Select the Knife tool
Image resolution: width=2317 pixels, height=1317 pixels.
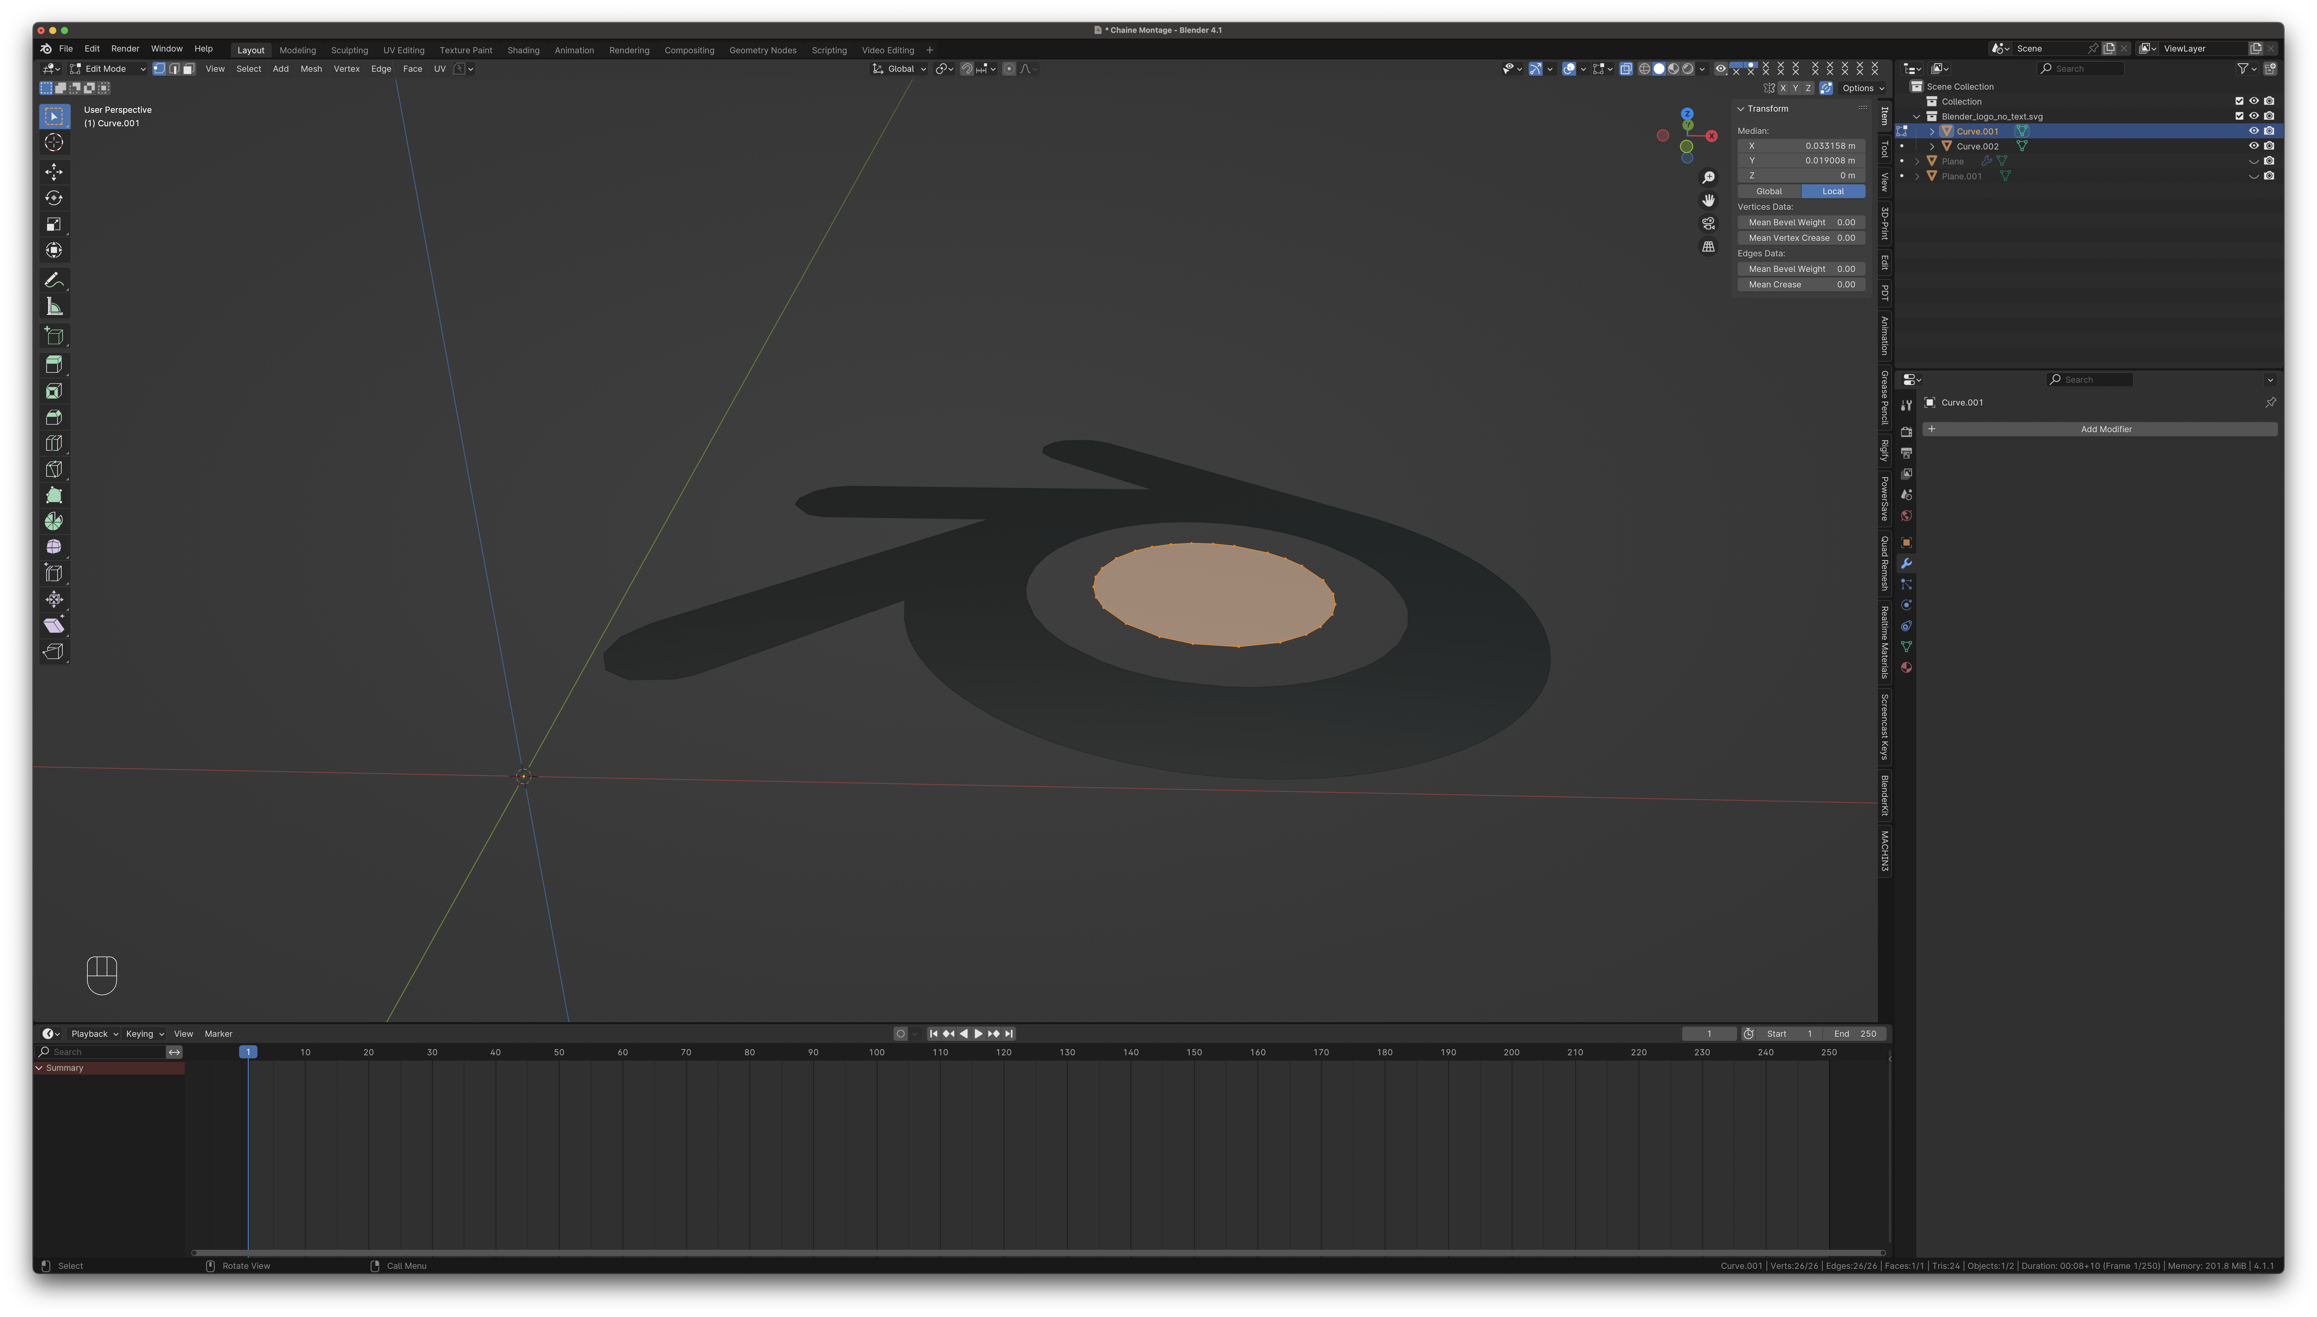click(54, 469)
